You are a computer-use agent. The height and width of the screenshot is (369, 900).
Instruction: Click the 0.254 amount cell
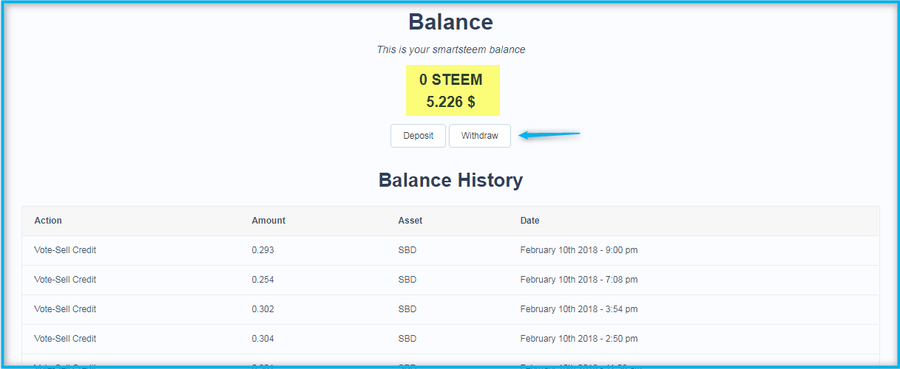(x=263, y=280)
